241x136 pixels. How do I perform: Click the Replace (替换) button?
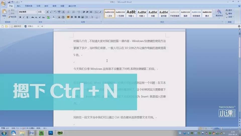click(229, 14)
